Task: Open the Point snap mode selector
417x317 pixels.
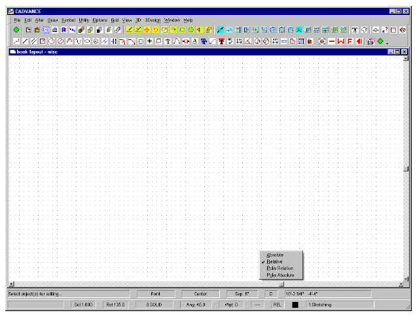Action: (155, 294)
